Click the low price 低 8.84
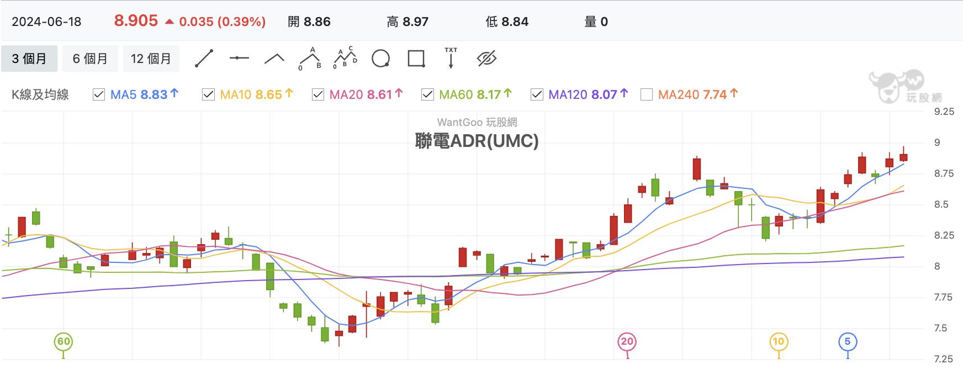The height and width of the screenshot is (369, 963). 507,22
